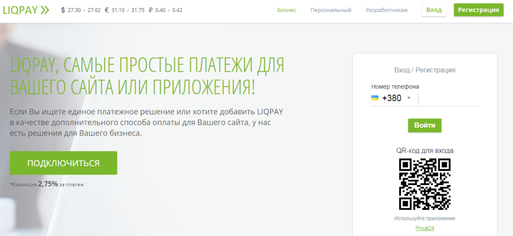513x236 pixels.
Task: Expand the country code dropdown arrow
Action: tap(409, 98)
